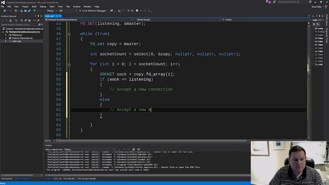This screenshot has height=185, width=329.
Task: Open the Help menu
Action: (x=97, y=7)
